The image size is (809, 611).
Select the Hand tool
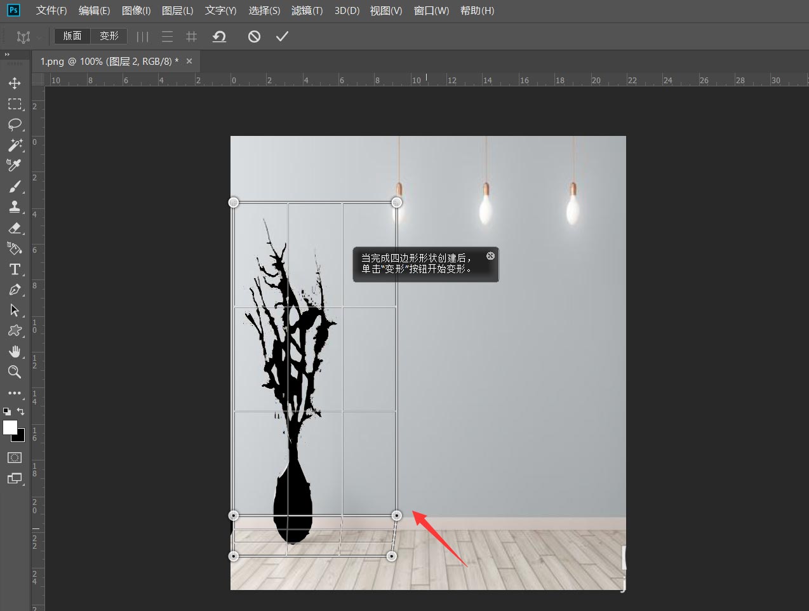point(15,352)
